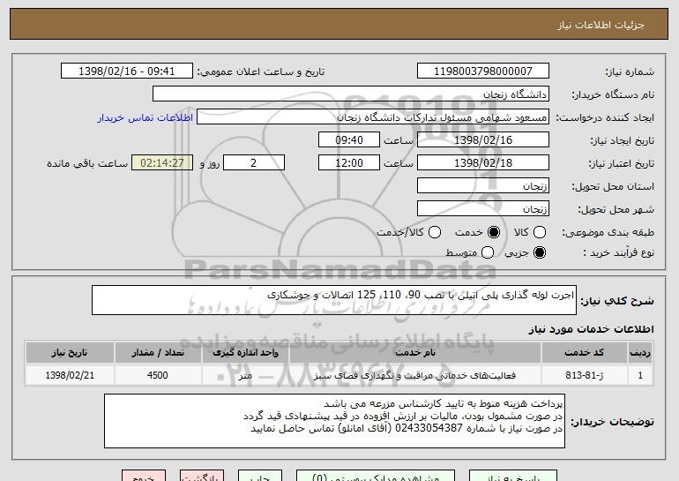This screenshot has height=481, width=679.
Task: Select the کالا/خدمت radio option
Action: 435,233
